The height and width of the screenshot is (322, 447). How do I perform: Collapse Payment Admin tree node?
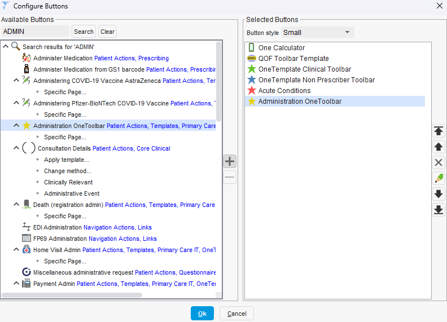[x=16, y=283]
